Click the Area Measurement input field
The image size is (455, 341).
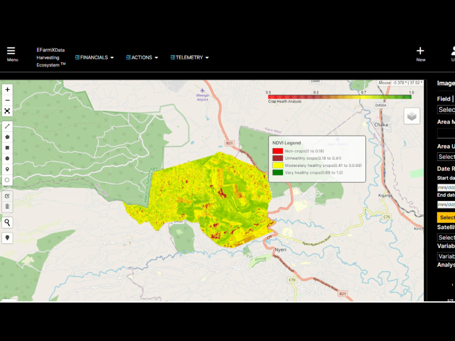coord(446,133)
